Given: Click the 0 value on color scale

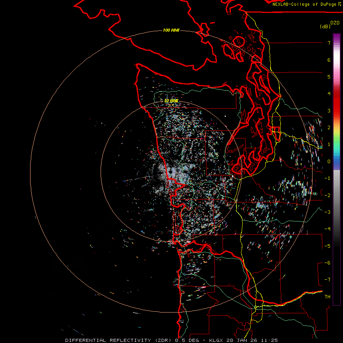Looking at the screenshot, I should [329, 162].
